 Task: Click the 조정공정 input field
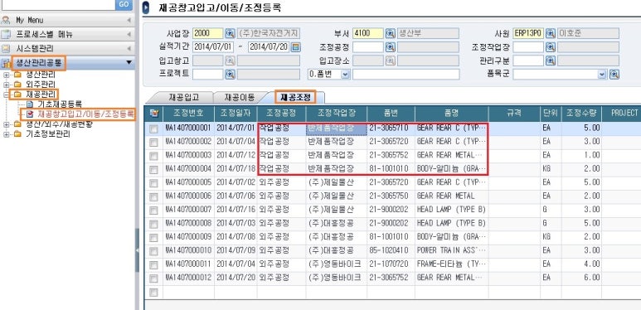368,47
